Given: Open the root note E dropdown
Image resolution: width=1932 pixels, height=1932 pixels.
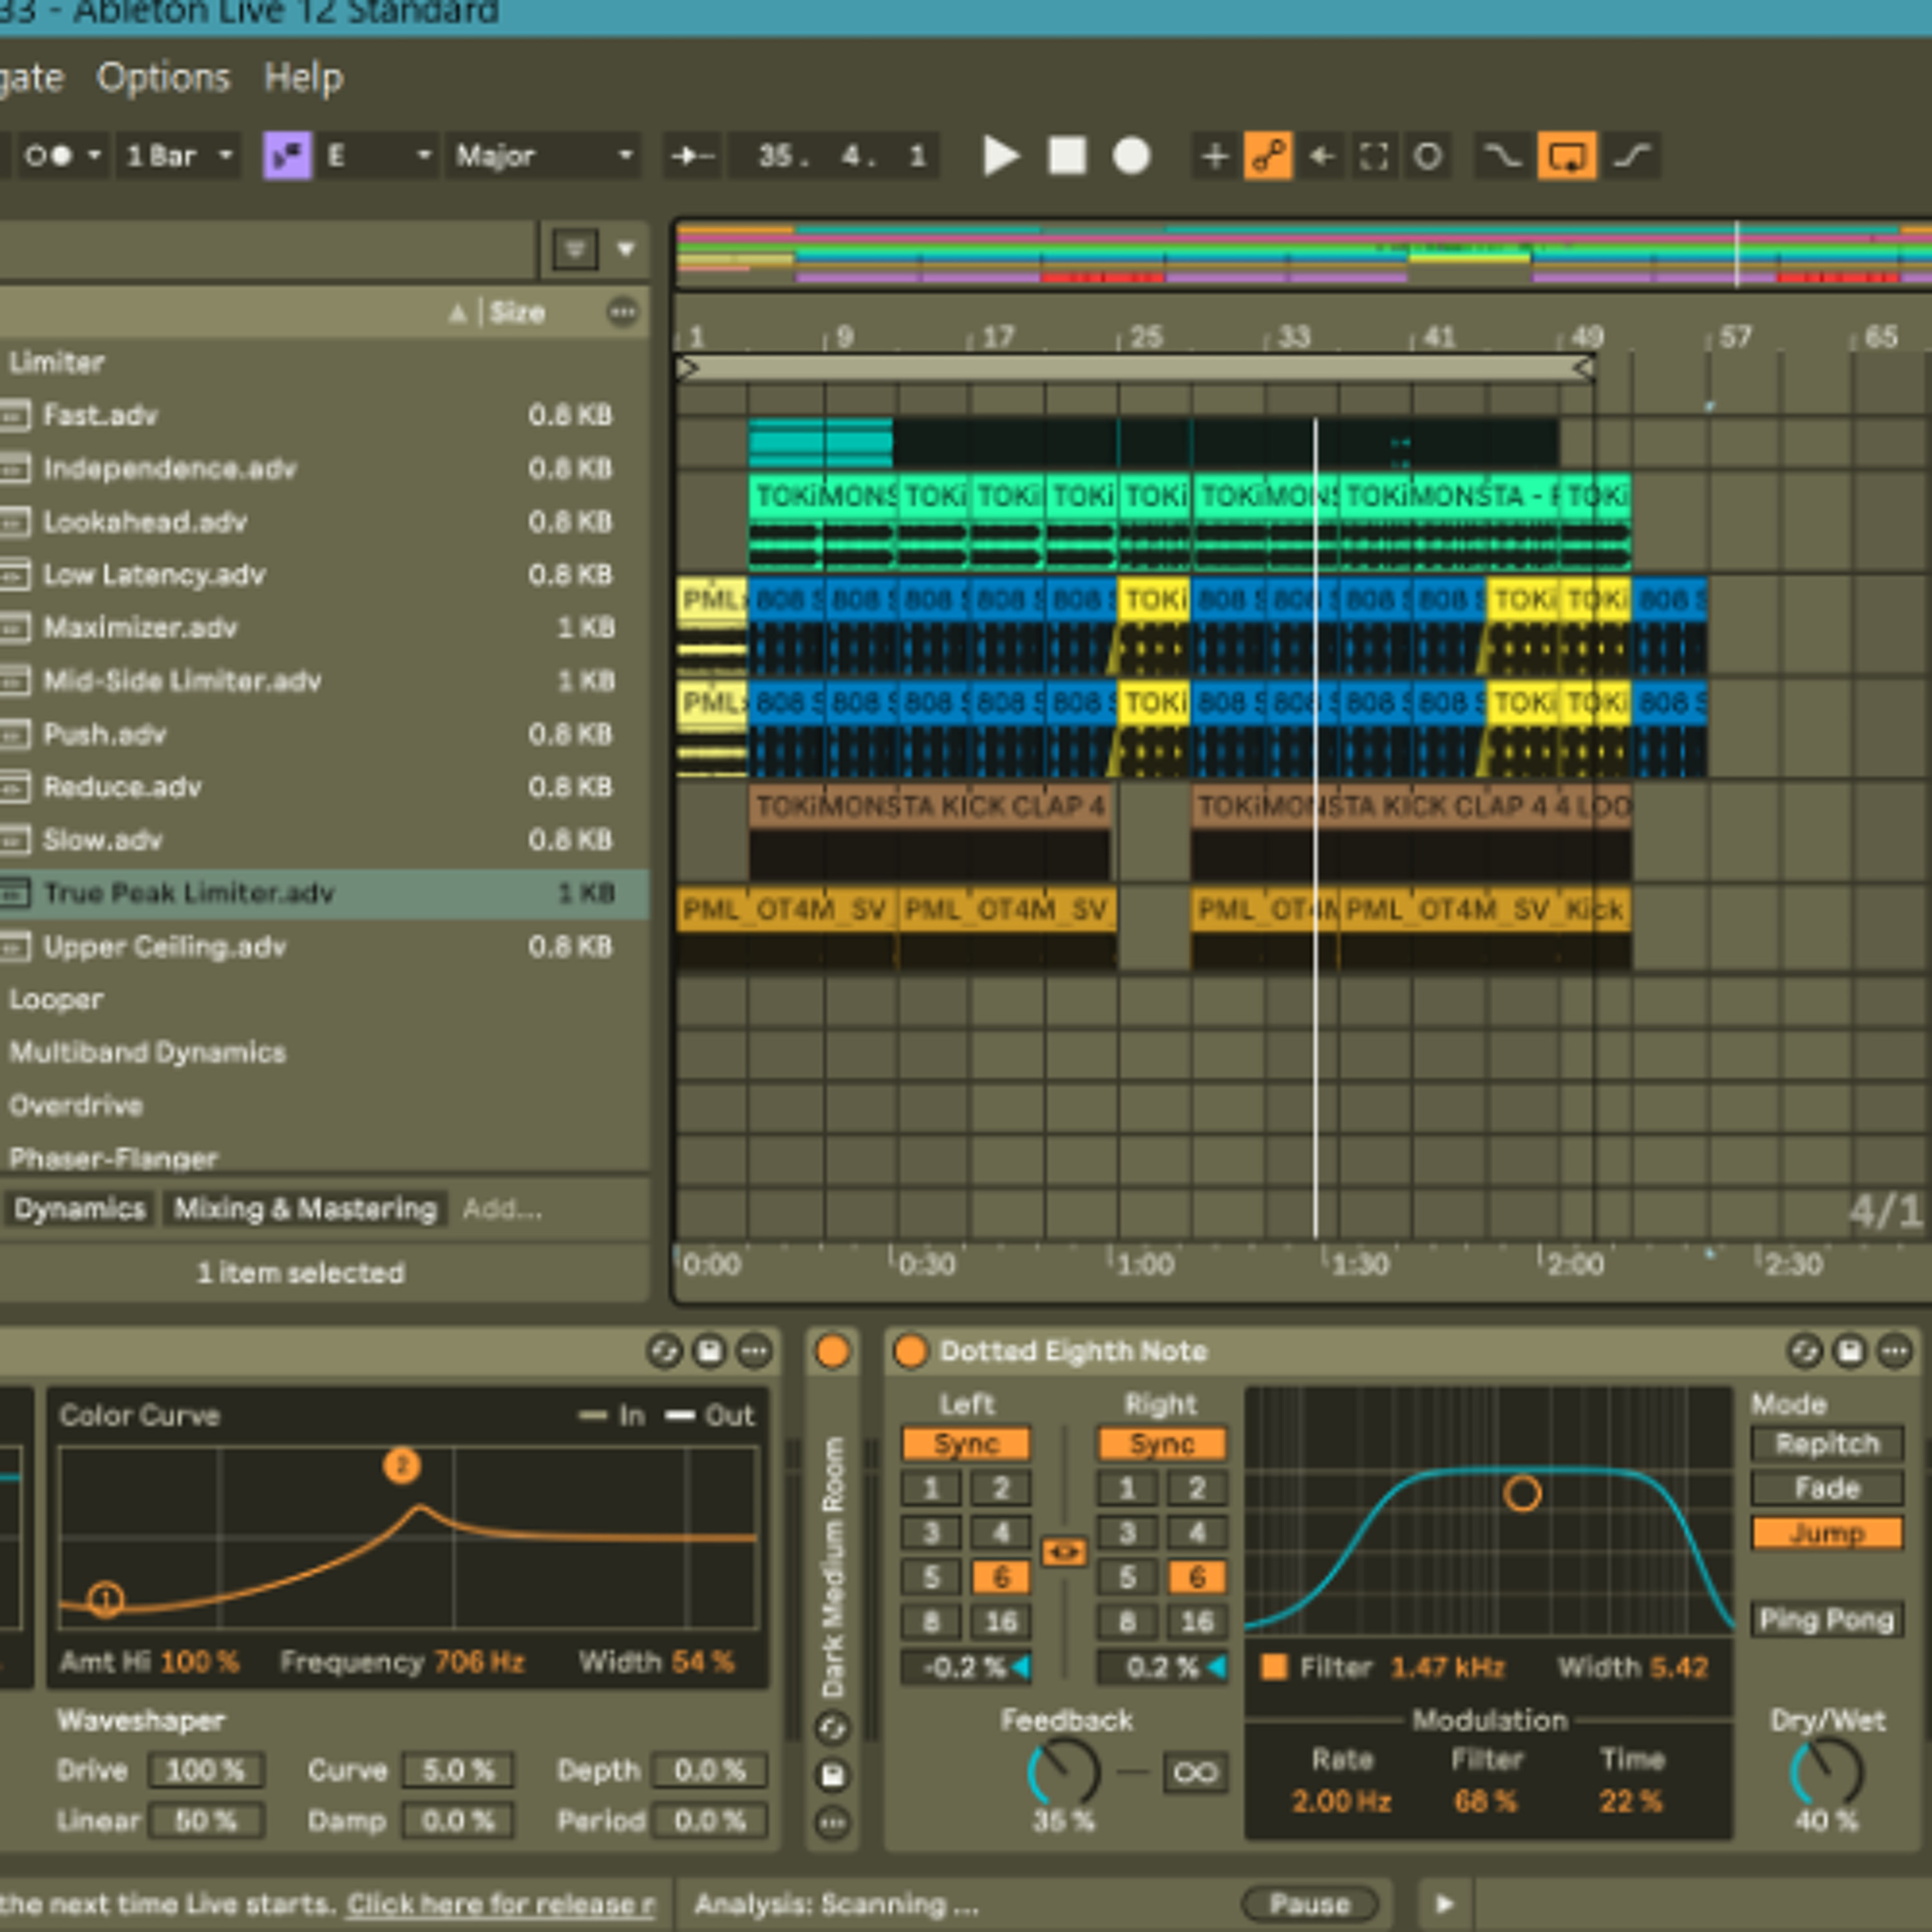Looking at the screenshot, I should [378, 156].
